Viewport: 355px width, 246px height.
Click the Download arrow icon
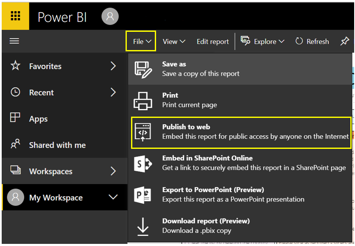[x=143, y=226]
